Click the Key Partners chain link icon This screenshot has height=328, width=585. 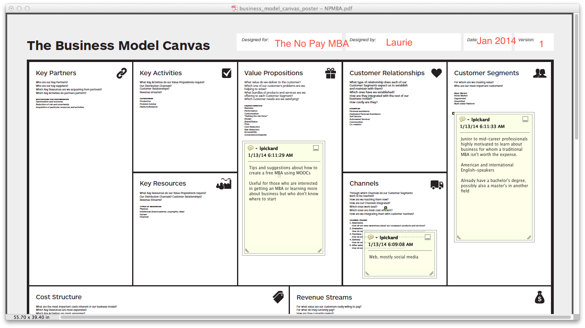coord(122,73)
